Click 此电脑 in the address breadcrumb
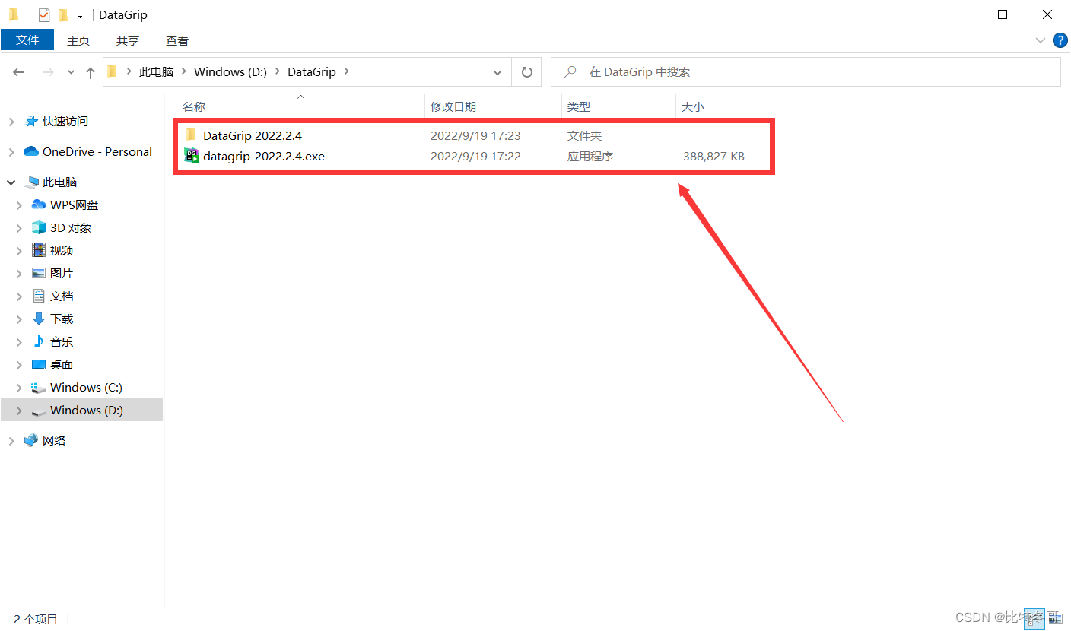1071x631 pixels. (x=157, y=72)
